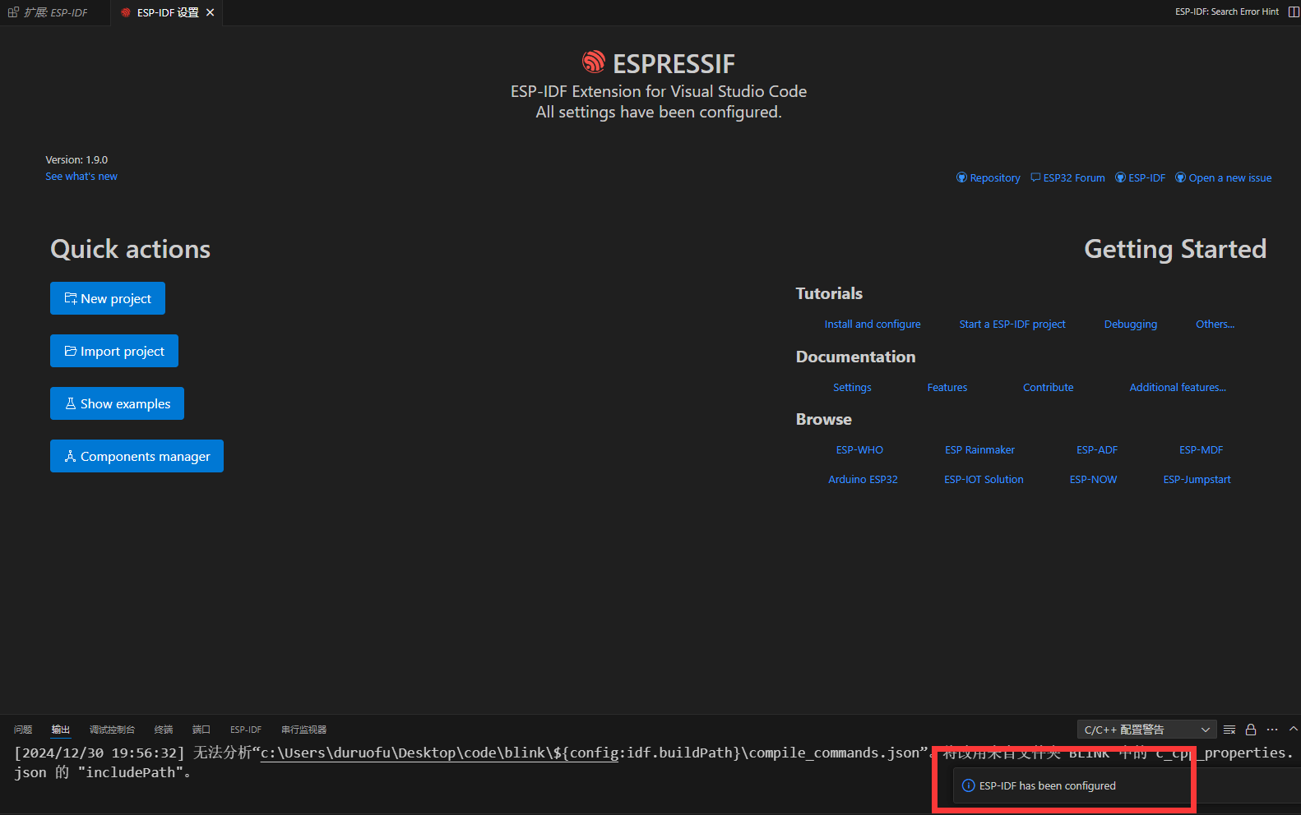Image resolution: width=1301 pixels, height=815 pixels.
Task: Maximize the bottom panel with chevron
Action: (x=1293, y=730)
